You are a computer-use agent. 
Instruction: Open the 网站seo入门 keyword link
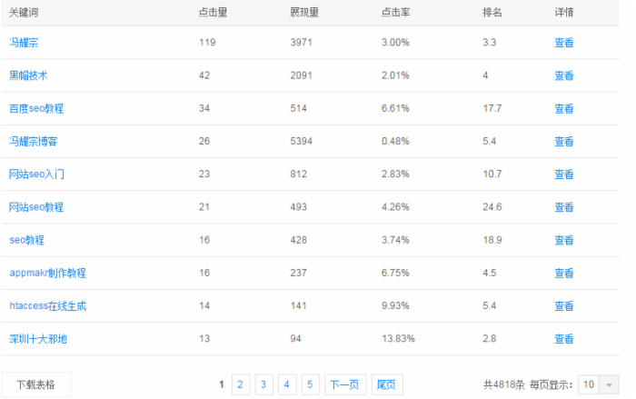coord(36,175)
